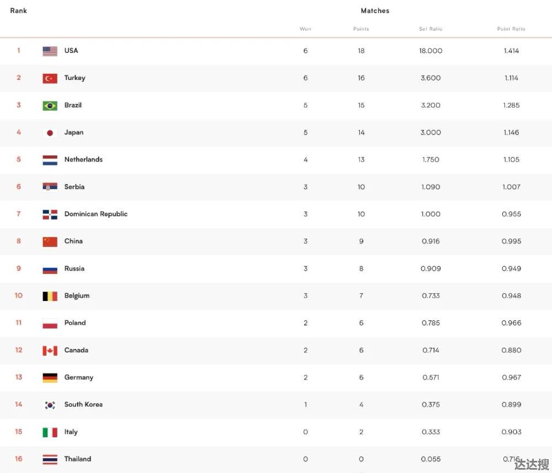Open the China team link

tap(73, 241)
